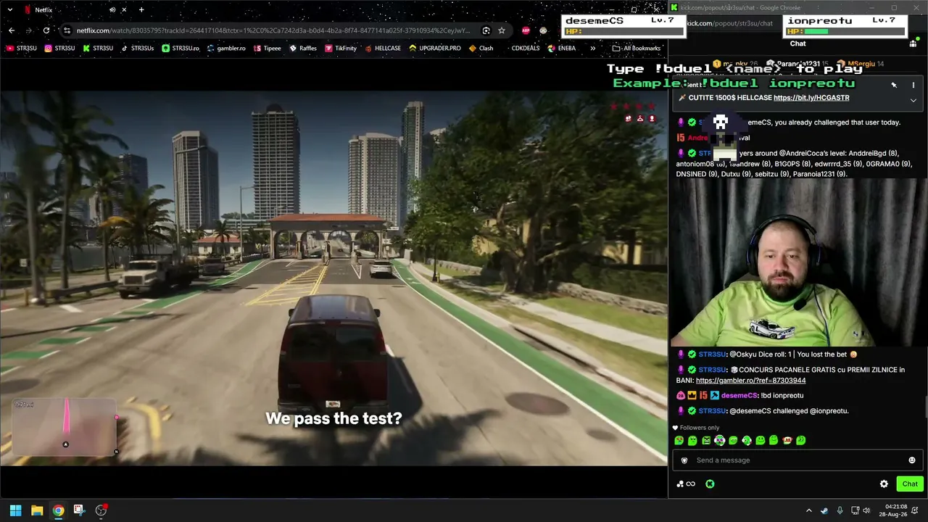The width and height of the screenshot is (928, 522).
Task: Expand the tab search dropdown
Action: 10,9
